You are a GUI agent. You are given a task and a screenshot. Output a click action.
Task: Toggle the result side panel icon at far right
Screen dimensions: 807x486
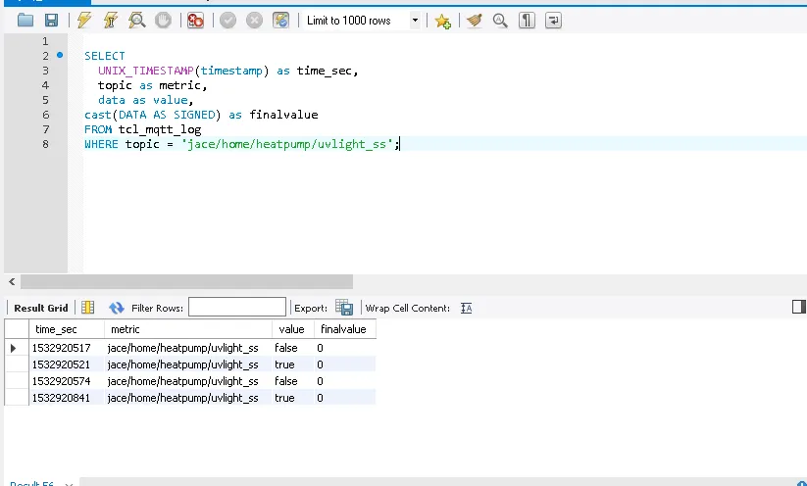pyautogui.click(x=799, y=307)
